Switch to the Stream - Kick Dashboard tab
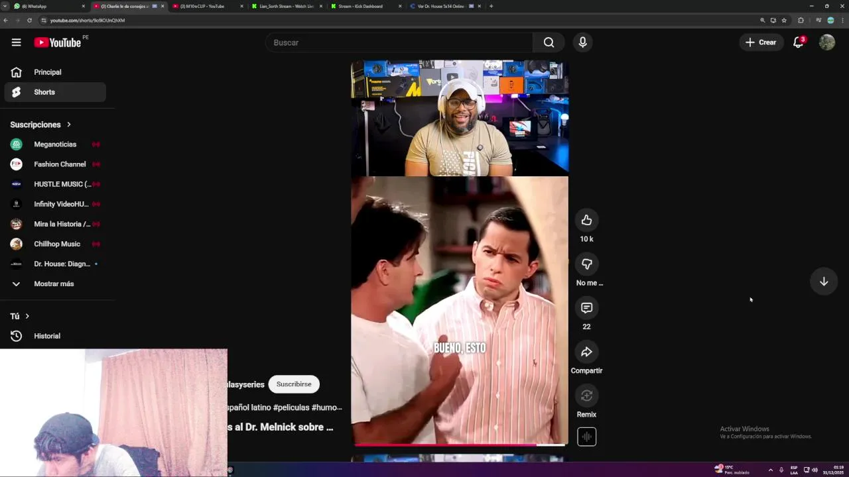This screenshot has width=849, height=477. point(365,6)
